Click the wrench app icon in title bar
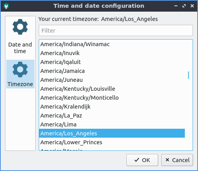This screenshot has width=198, height=171. [x=6, y=6]
